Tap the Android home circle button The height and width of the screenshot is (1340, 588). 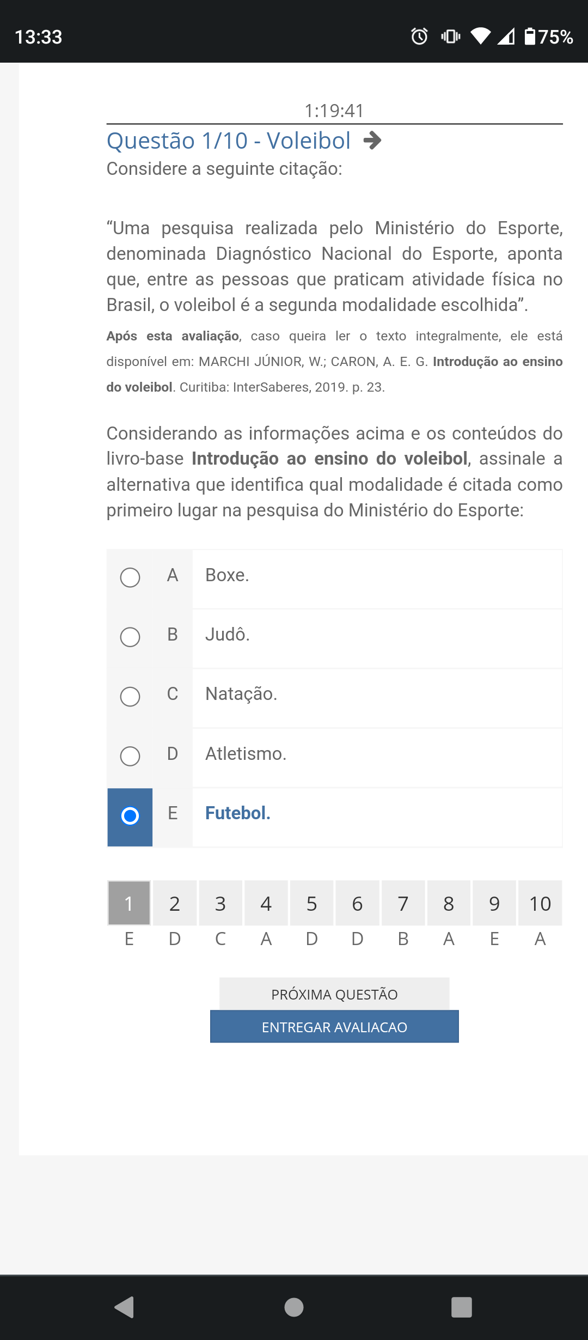[x=294, y=1307]
